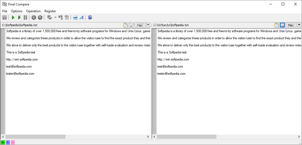Click the pink minus removed-lines color swatch
Viewport: 302px width, 145px height.
click(13, 143)
